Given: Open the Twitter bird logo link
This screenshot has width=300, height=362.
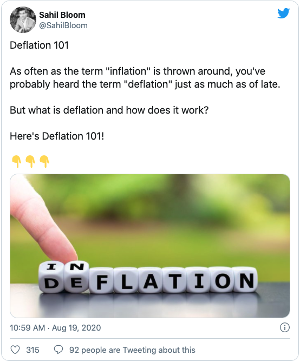Looking at the screenshot, I should click(x=283, y=14).
